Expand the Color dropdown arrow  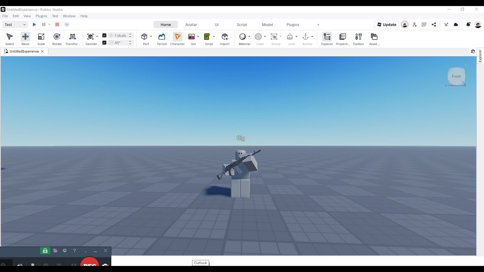[265, 37]
